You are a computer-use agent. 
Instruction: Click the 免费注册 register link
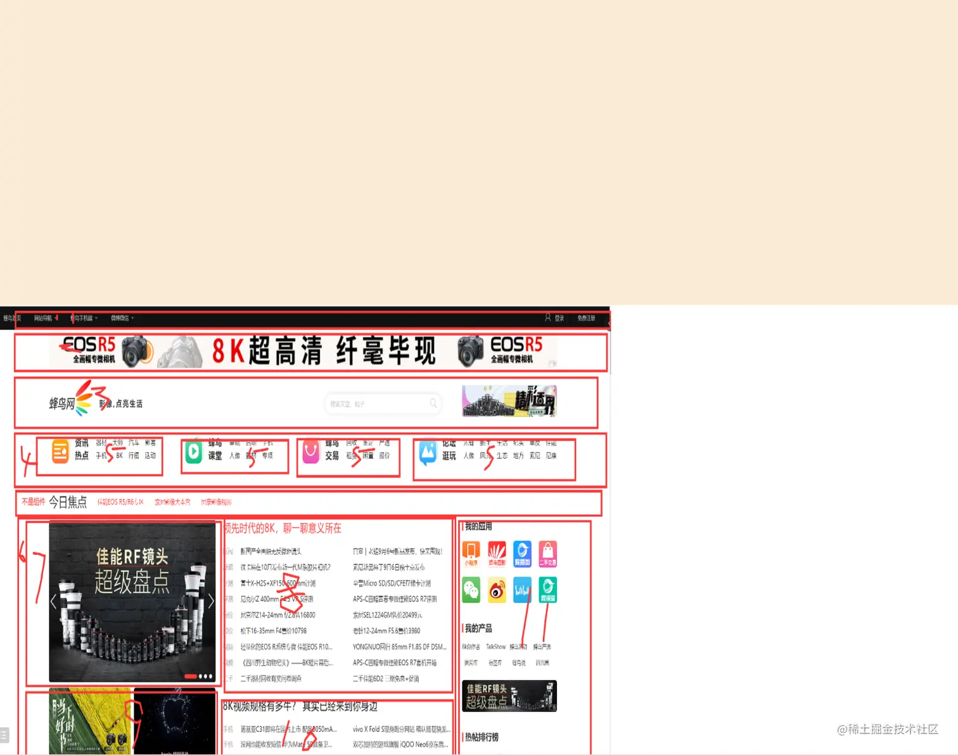click(586, 318)
